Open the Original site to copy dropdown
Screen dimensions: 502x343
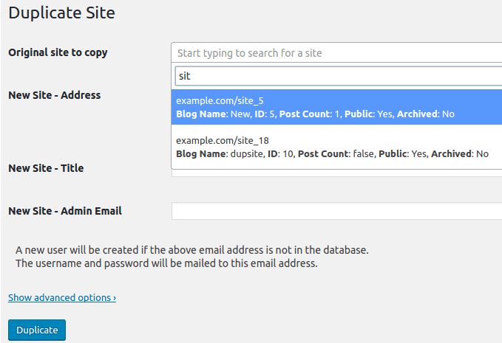coord(336,52)
